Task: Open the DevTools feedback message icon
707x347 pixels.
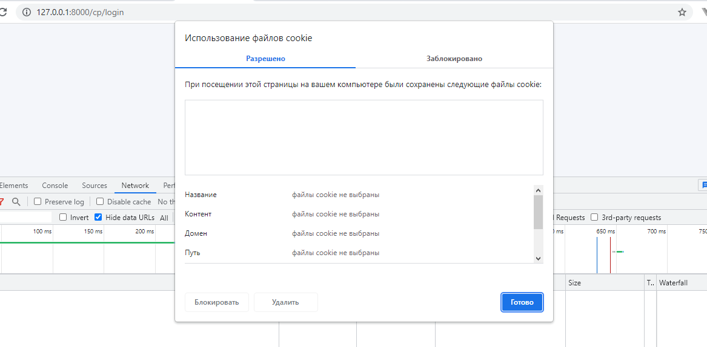Action: click(x=703, y=185)
